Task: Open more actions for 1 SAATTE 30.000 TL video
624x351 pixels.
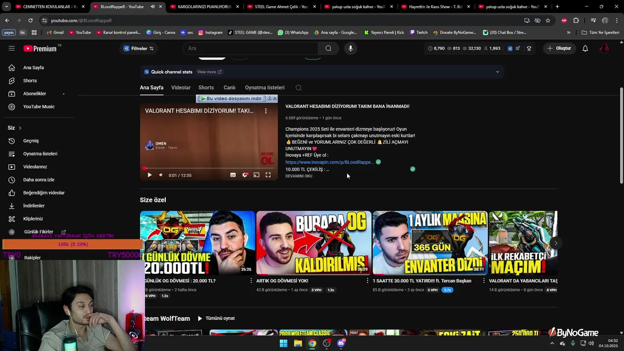Action: coord(484,281)
